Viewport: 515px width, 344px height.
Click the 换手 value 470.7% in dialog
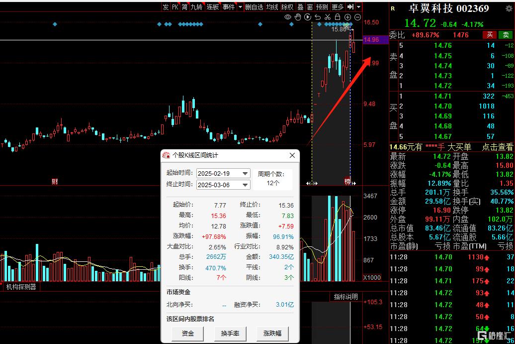[215, 268]
